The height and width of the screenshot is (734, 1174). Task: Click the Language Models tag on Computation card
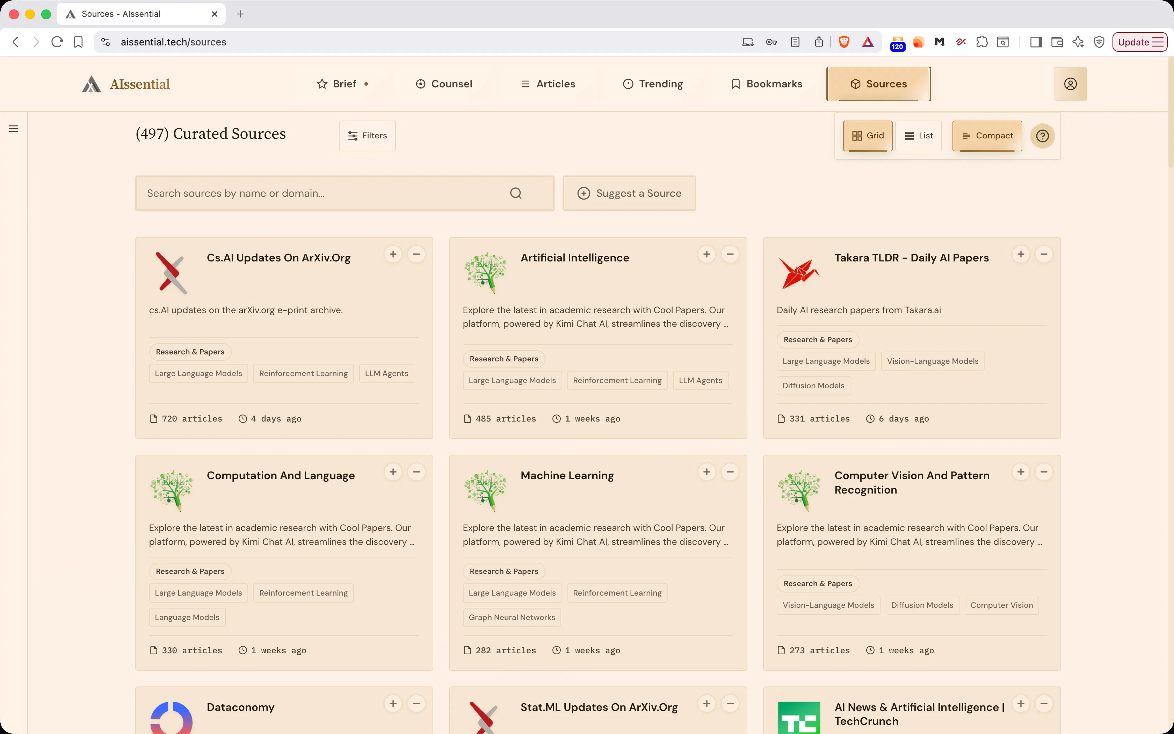coord(187,618)
